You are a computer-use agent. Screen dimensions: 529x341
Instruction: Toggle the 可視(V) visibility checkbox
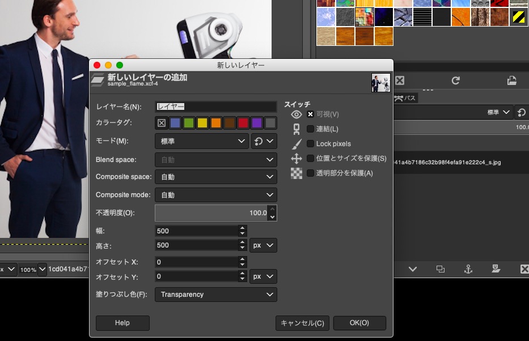310,114
